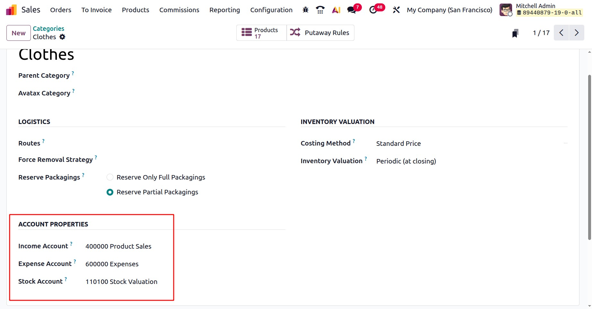The width and height of the screenshot is (592, 309).
Task: Select Reserve Partial Packagings radio button
Action: (x=110, y=192)
